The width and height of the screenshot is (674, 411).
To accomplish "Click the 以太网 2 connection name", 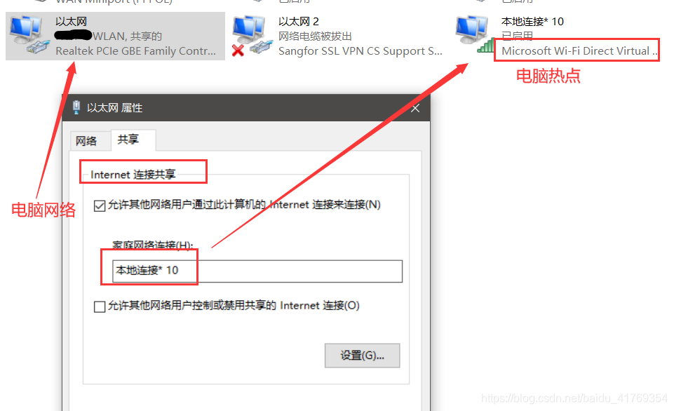I will (x=298, y=22).
